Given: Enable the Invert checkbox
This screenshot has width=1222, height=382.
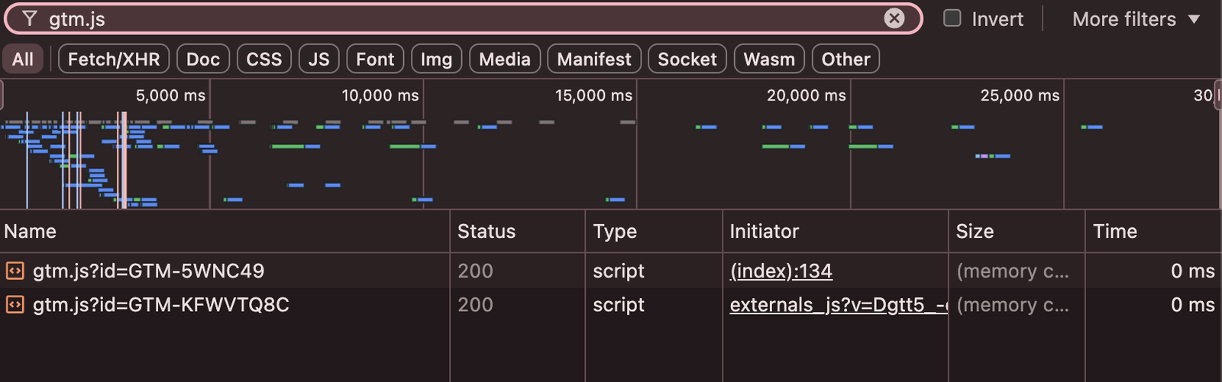Looking at the screenshot, I should pos(952,18).
